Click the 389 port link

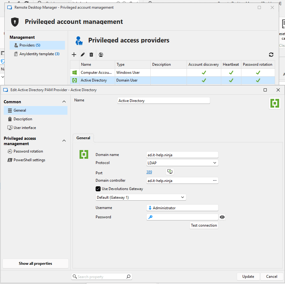pos(149,172)
